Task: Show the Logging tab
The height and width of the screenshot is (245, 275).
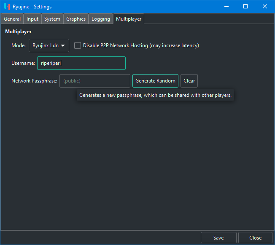Action: pos(101,19)
